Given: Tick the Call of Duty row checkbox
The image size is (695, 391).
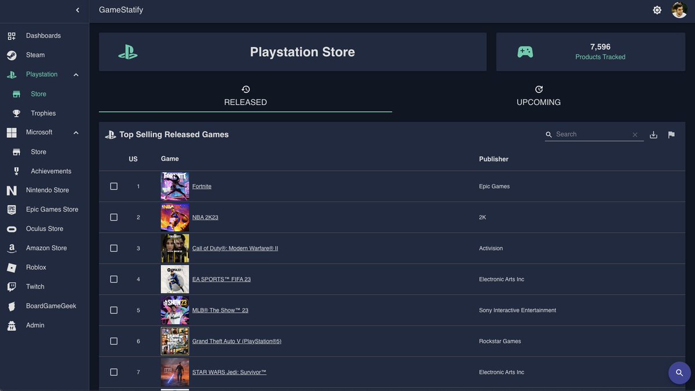Looking at the screenshot, I should (x=114, y=249).
